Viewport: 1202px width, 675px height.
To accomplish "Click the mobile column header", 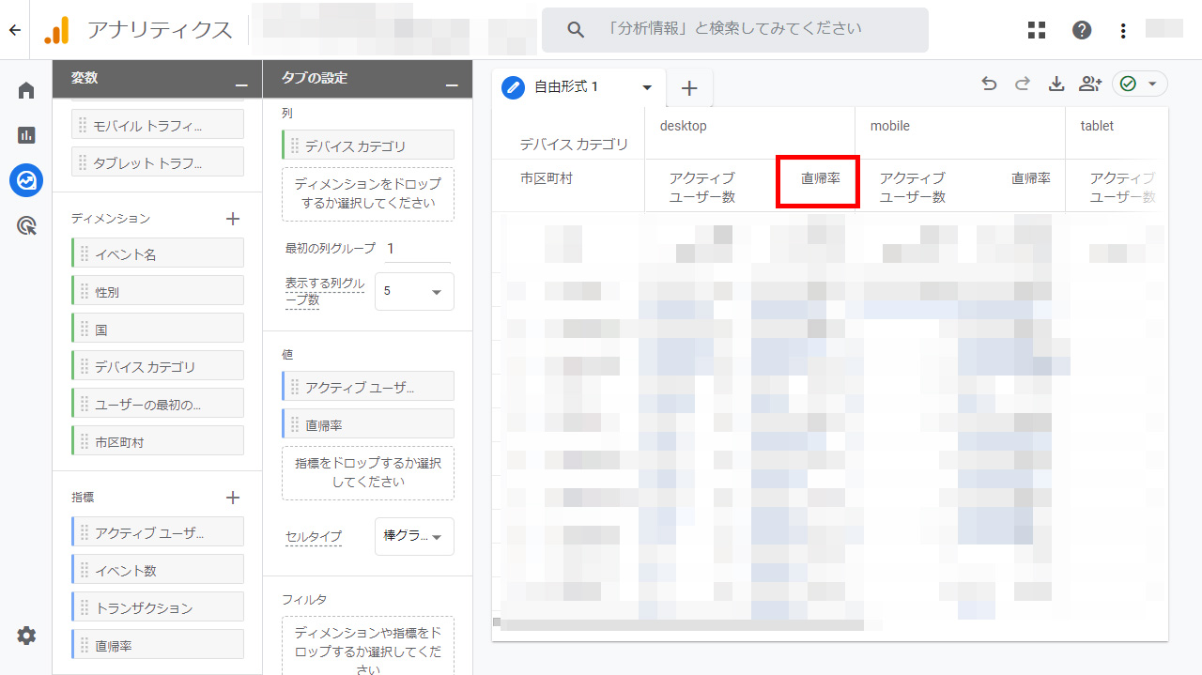I will point(890,126).
